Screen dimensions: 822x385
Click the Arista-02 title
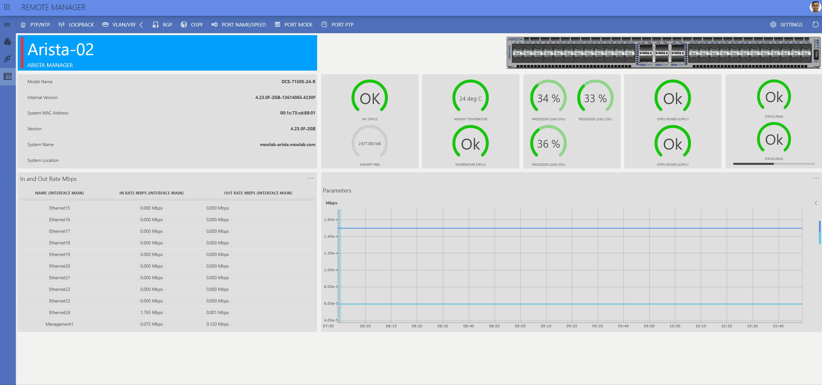point(61,49)
